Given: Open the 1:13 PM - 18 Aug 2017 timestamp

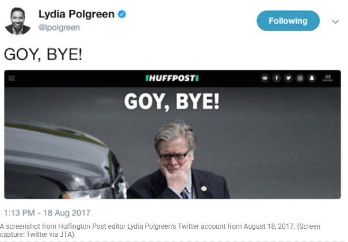Looking at the screenshot, I should (x=47, y=213).
